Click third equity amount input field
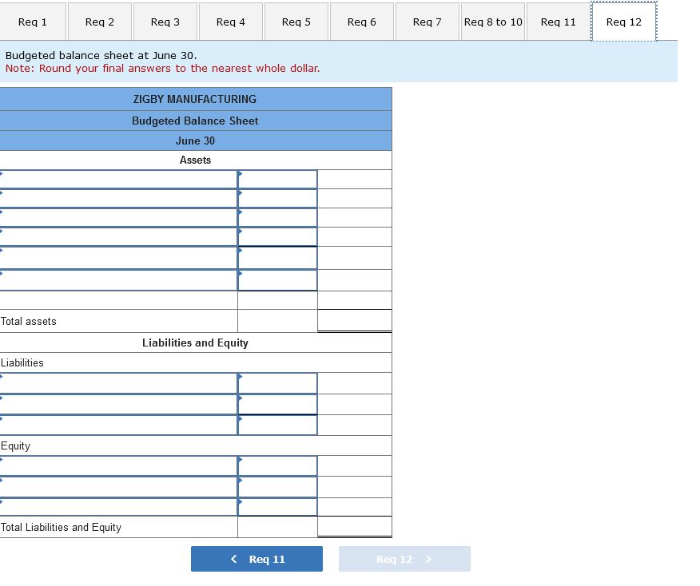The width and height of the screenshot is (700, 586). 277,507
